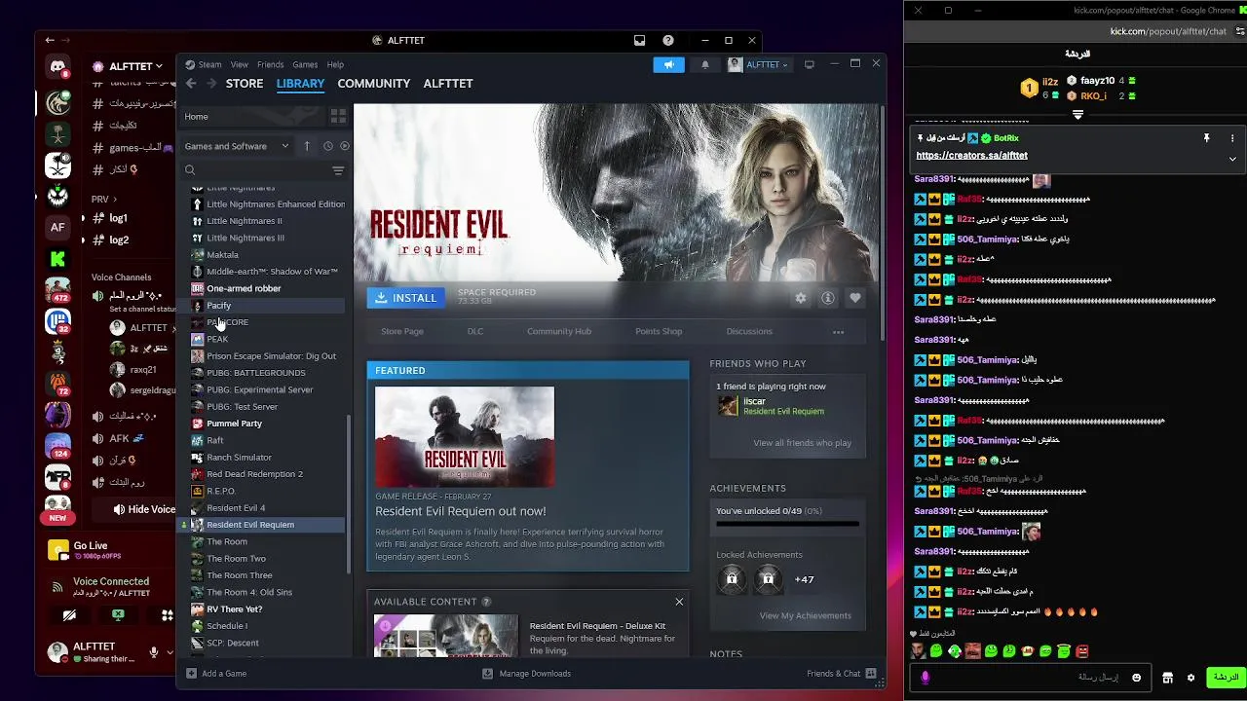Click the Kick chat message input
Screen dimensions: 1247x701
pos(1033,678)
